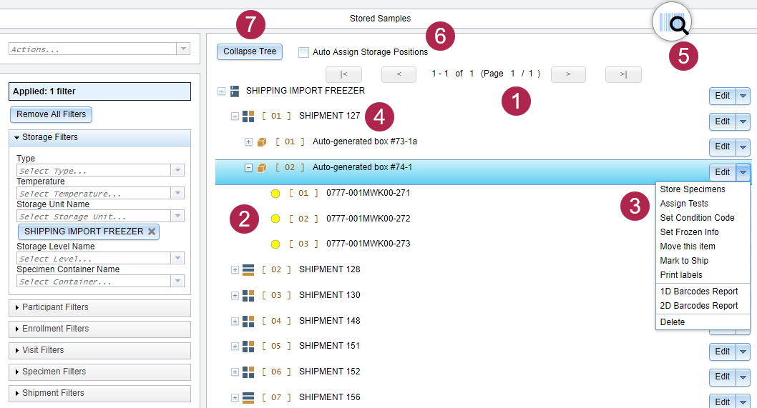
Task: Expand the SHIPMENT 151 node
Action: [x=235, y=347]
